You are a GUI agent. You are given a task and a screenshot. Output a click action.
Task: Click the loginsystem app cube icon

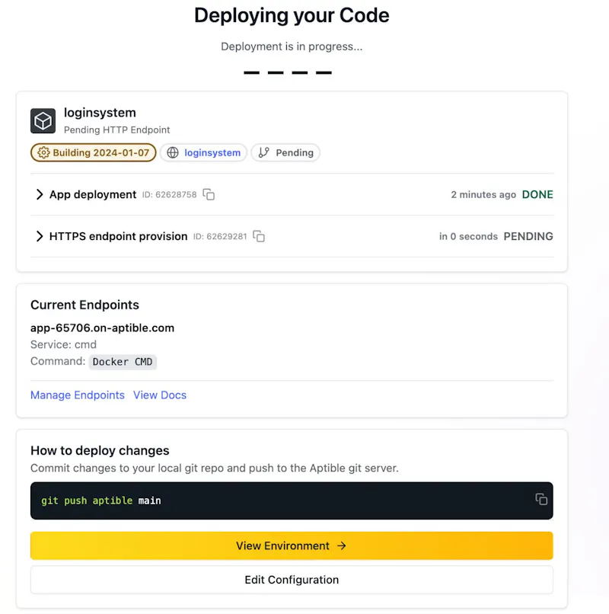(x=43, y=120)
